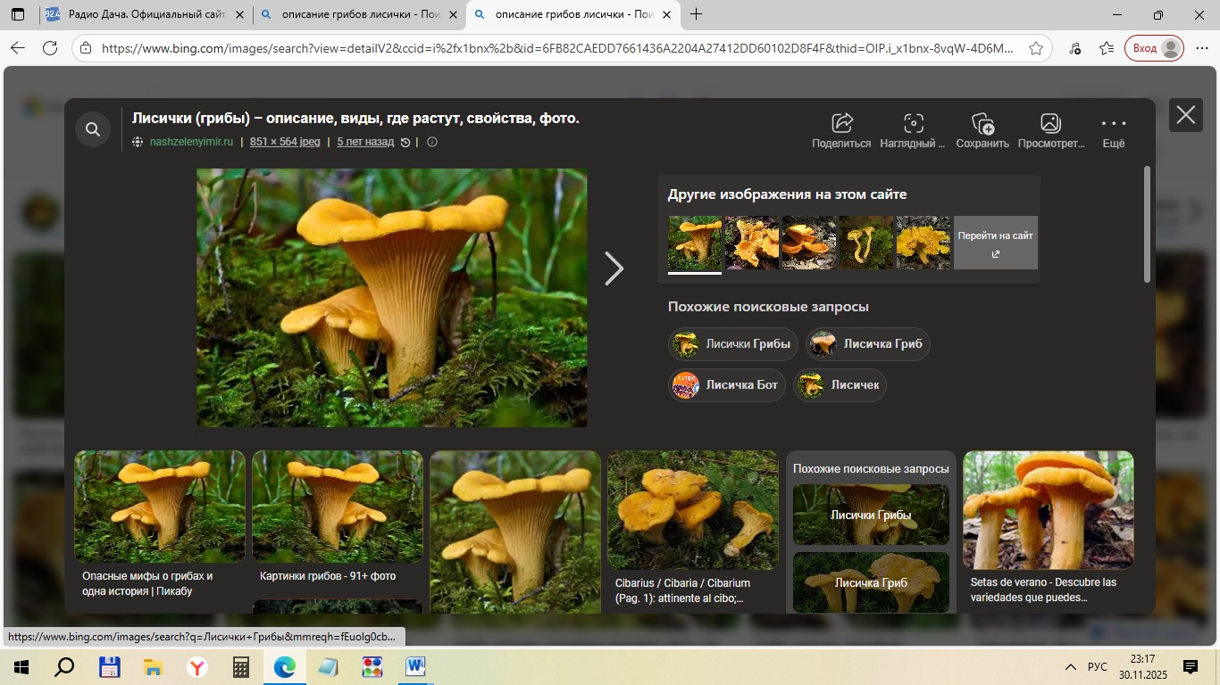
Task: Open nashzelenyimir.ru source link
Action: (191, 142)
